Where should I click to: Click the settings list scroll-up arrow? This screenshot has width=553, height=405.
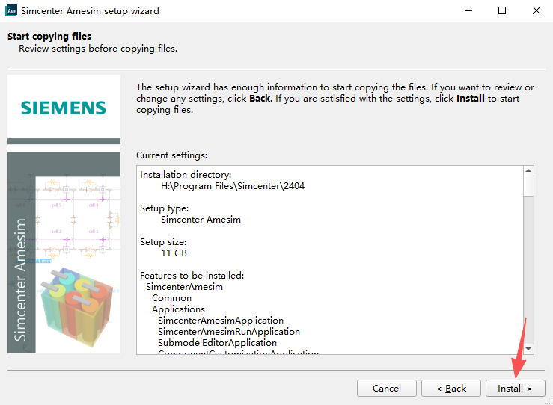(x=528, y=171)
